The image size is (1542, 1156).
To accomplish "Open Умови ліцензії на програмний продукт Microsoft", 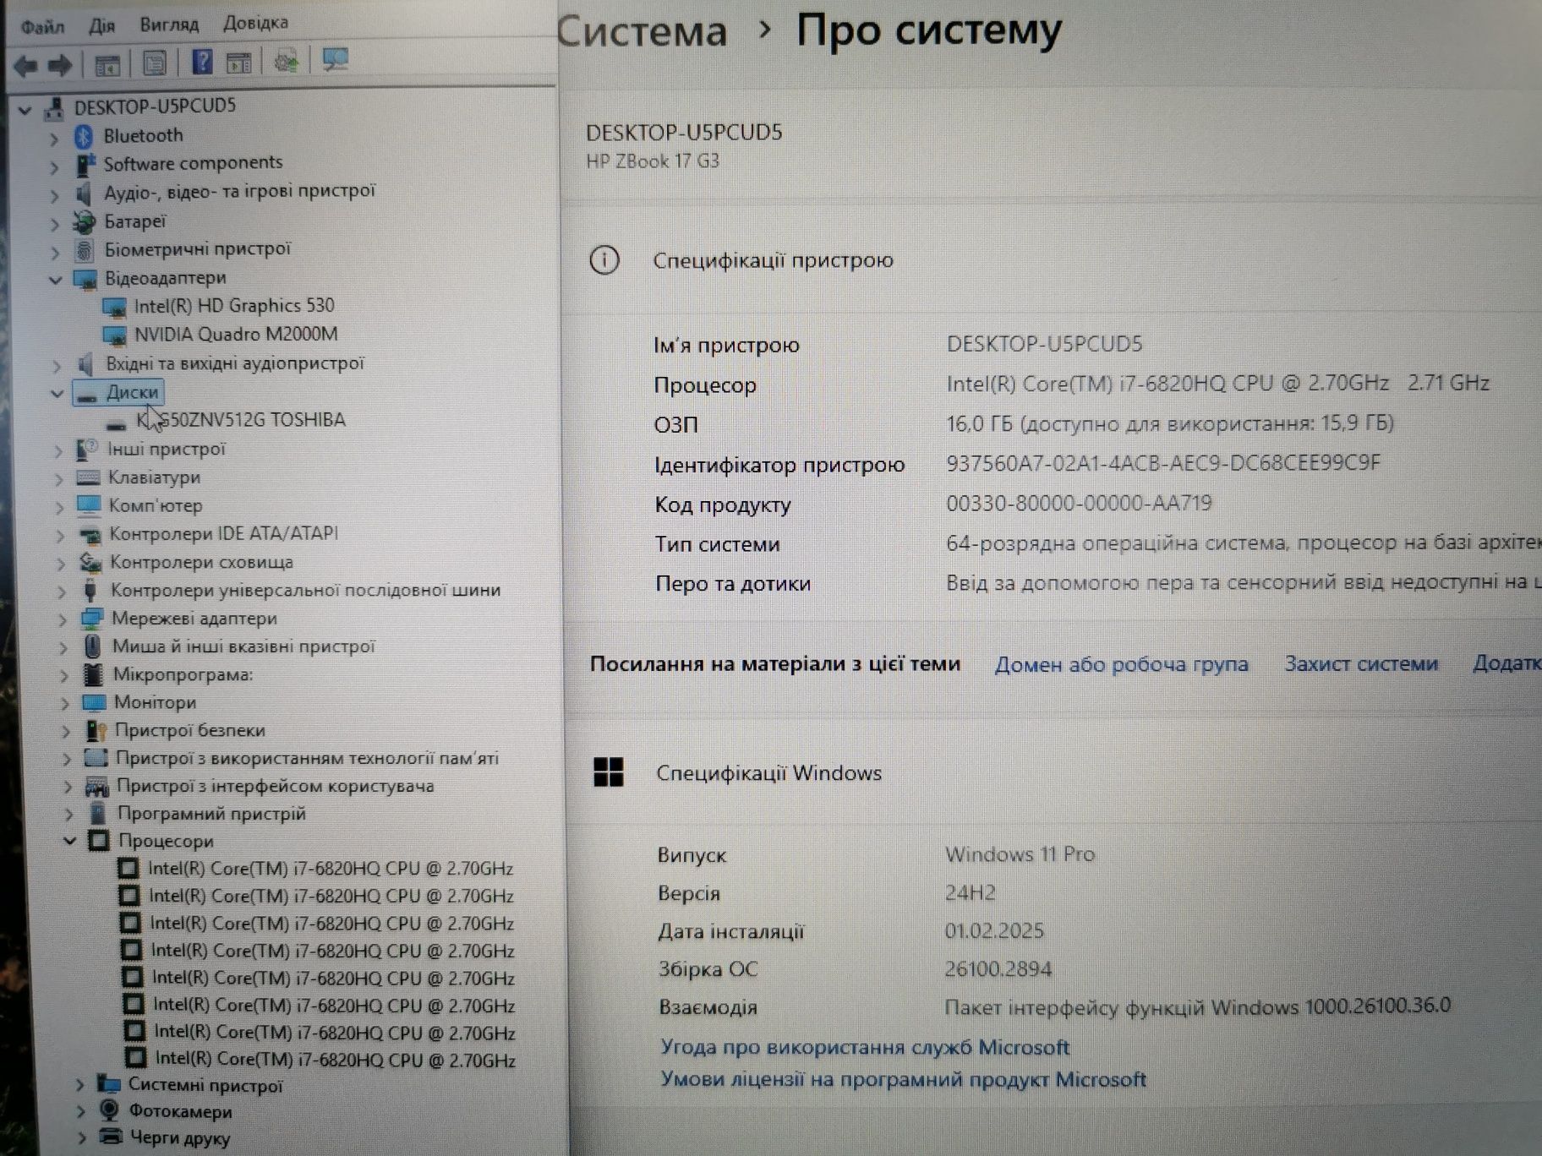I will tap(904, 1079).
